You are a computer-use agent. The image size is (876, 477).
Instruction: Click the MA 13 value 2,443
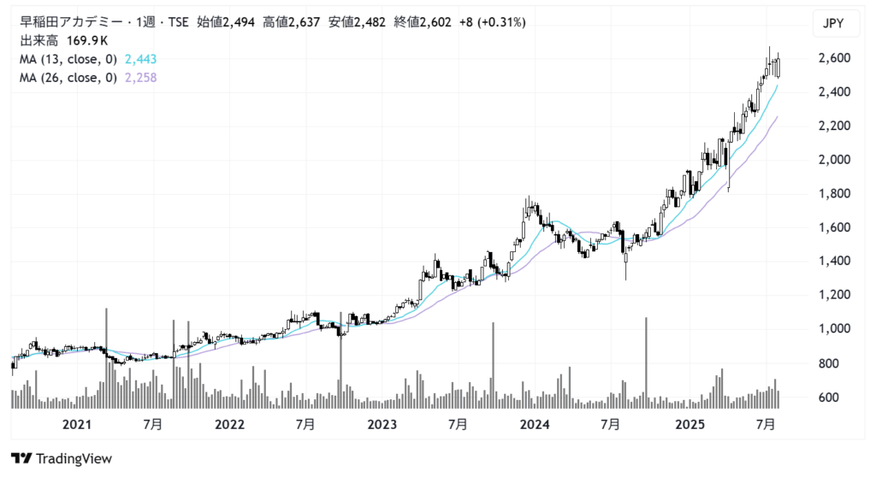[141, 59]
